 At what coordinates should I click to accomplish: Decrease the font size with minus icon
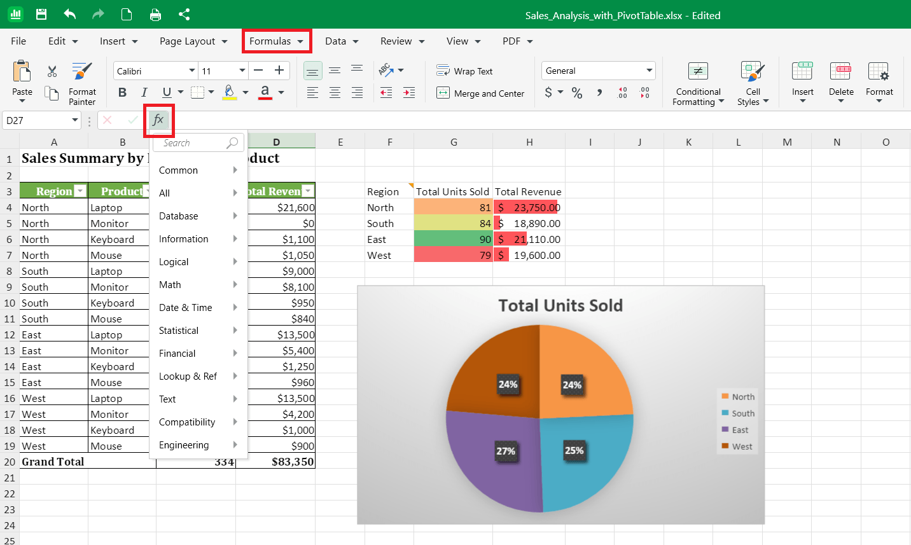click(x=258, y=70)
